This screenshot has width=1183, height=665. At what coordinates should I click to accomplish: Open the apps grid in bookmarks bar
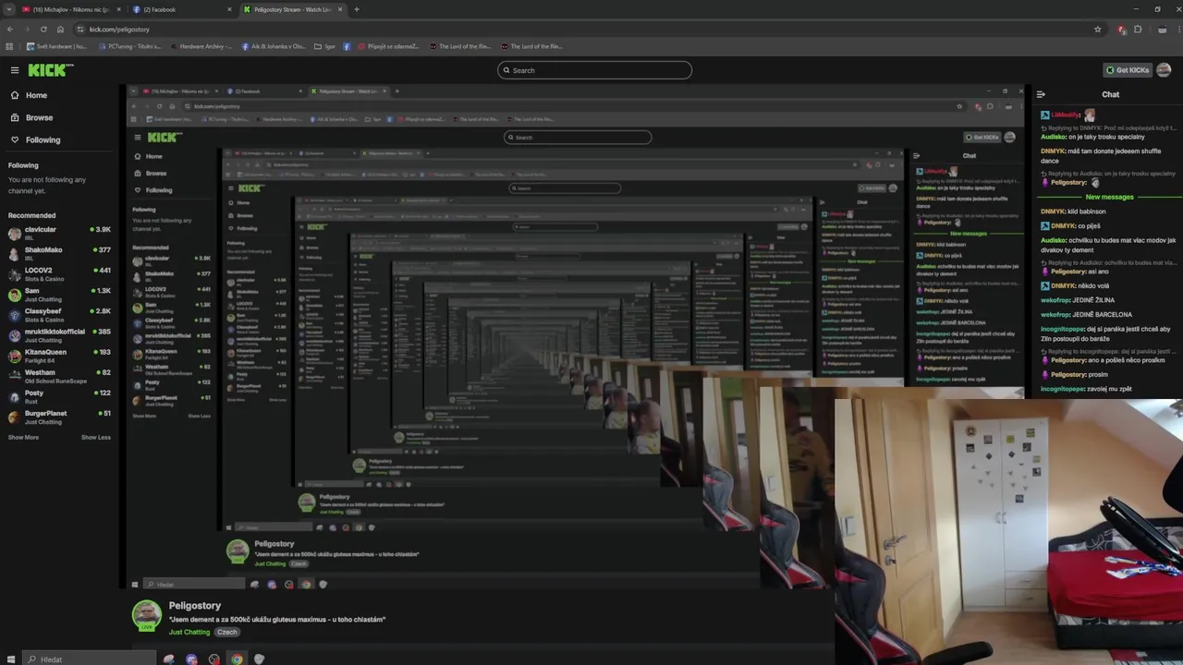(9, 46)
